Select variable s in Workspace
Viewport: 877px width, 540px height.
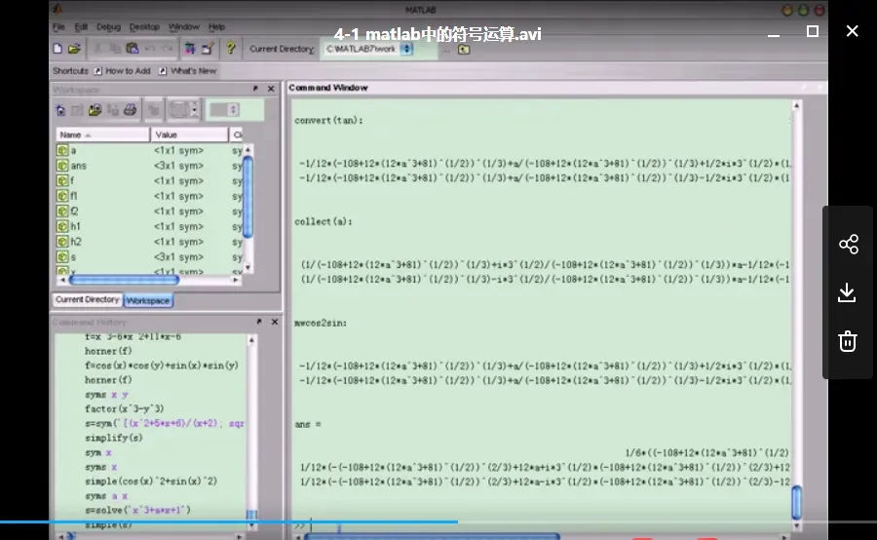149,257
